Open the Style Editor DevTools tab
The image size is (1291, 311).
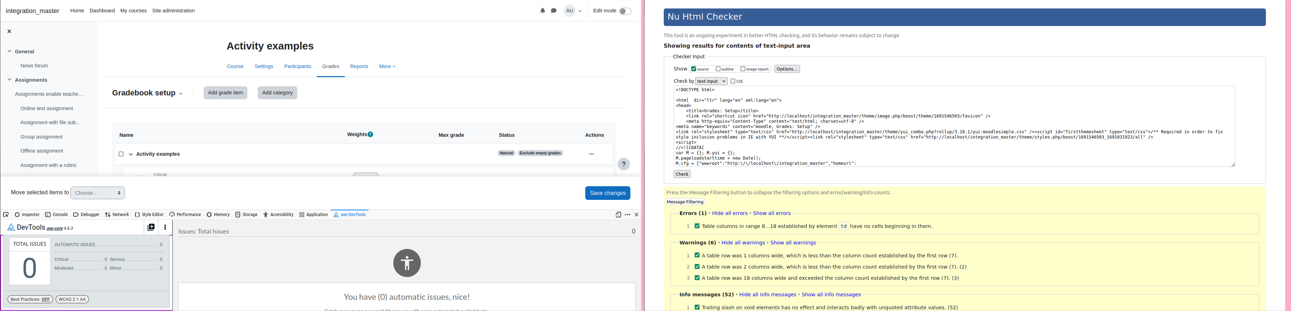click(x=149, y=215)
